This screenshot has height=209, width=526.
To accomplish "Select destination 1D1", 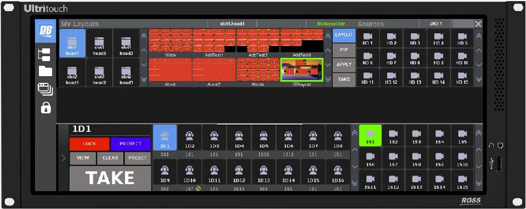I will pos(165,137).
